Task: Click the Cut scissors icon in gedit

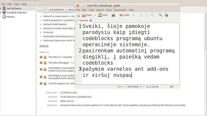Action: coord(141,15)
